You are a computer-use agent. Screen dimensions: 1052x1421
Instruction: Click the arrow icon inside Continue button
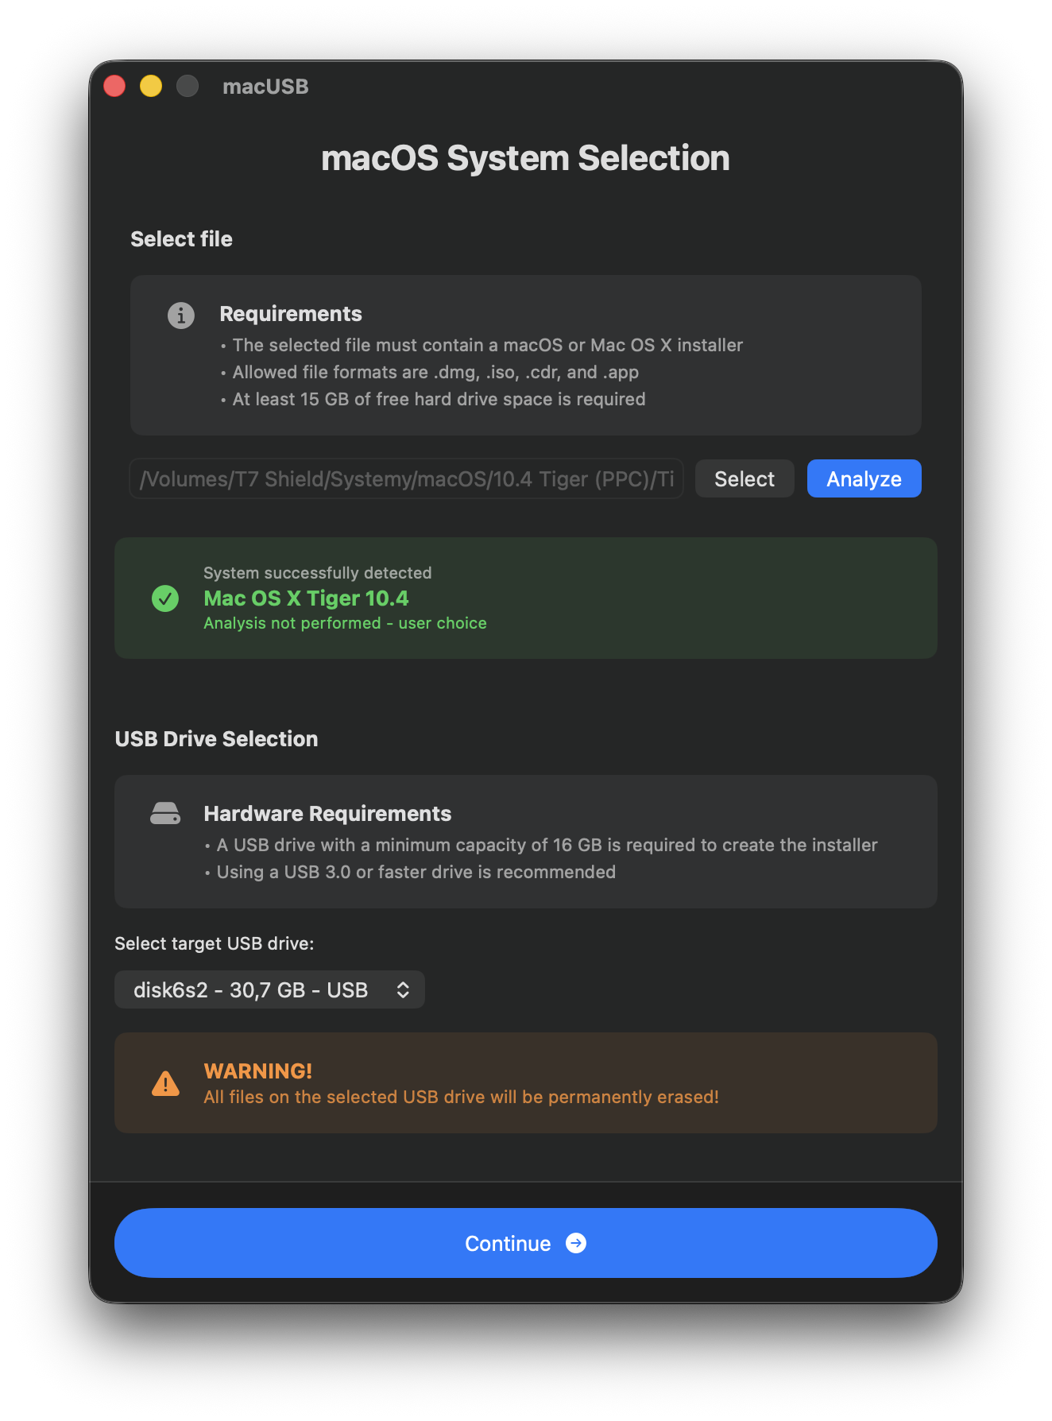tap(575, 1243)
